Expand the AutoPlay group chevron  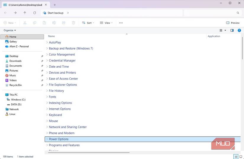pyautogui.click(x=47, y=42)
